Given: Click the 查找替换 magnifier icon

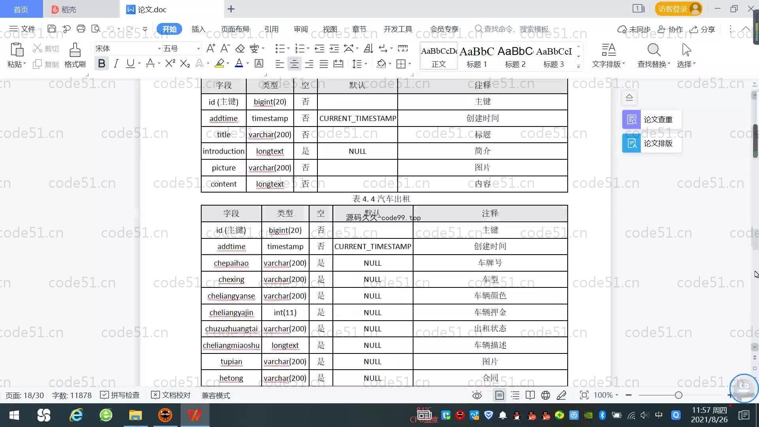Looking at the screenshot, I should point(654,50).
